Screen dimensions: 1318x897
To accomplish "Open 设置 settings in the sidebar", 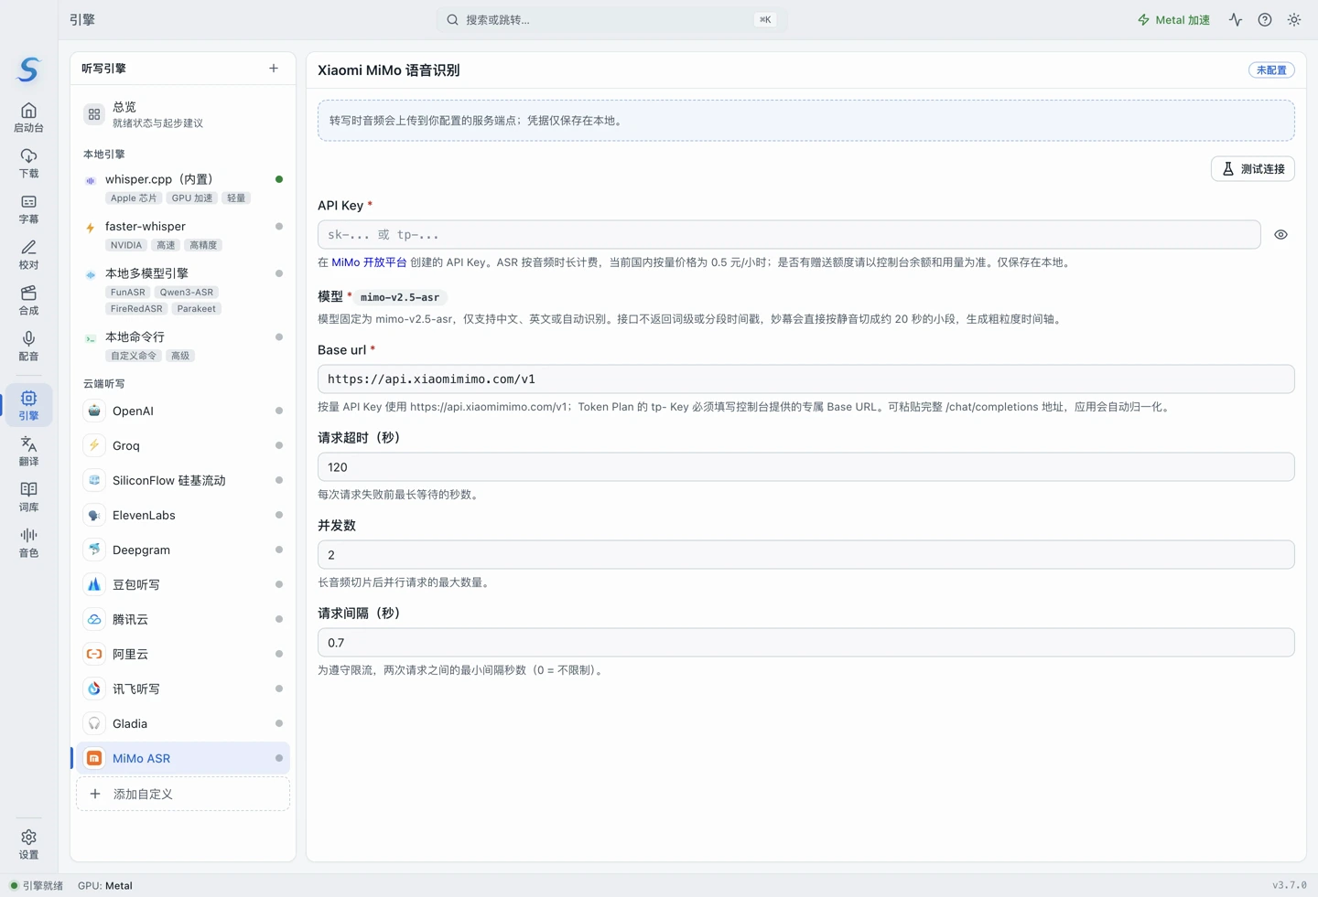I will point(28,844).
